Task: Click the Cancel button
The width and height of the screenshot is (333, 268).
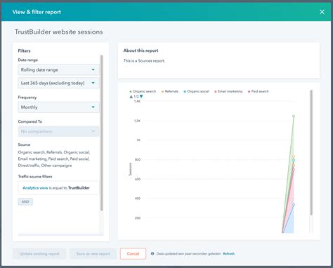Action: point(133,254)
